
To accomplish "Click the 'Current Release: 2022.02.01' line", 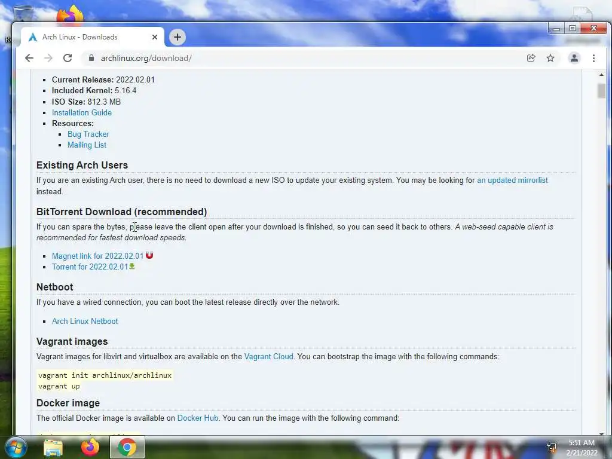I will (x=103, y=79).
